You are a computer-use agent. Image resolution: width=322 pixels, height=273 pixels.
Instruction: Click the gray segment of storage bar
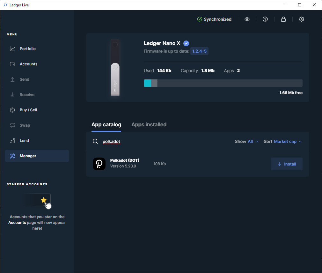[154, 83]
